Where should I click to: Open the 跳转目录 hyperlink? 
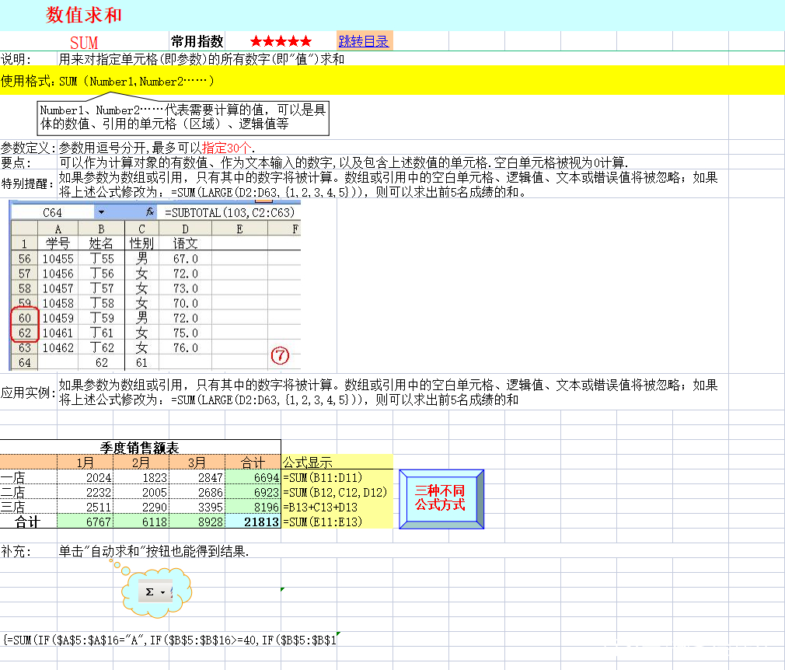[364, 41]
